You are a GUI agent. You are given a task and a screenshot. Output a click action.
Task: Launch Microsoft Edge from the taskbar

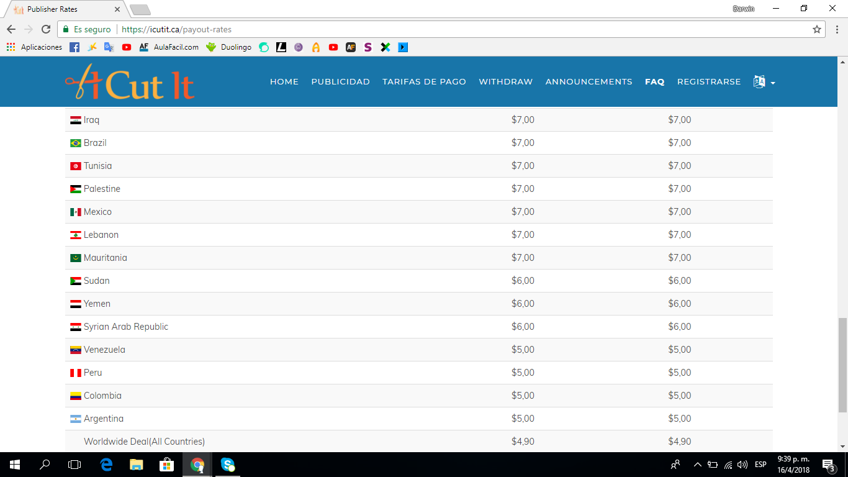[106, 464]
